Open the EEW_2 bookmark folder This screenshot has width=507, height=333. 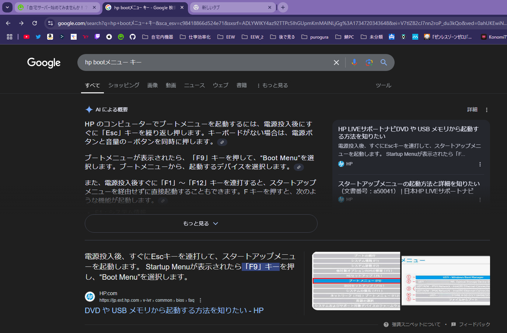click(253, 37)
